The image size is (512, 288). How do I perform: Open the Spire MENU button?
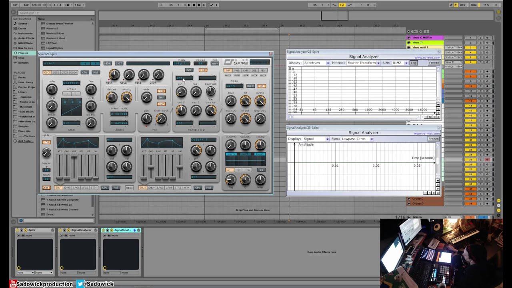coord(108,63)
